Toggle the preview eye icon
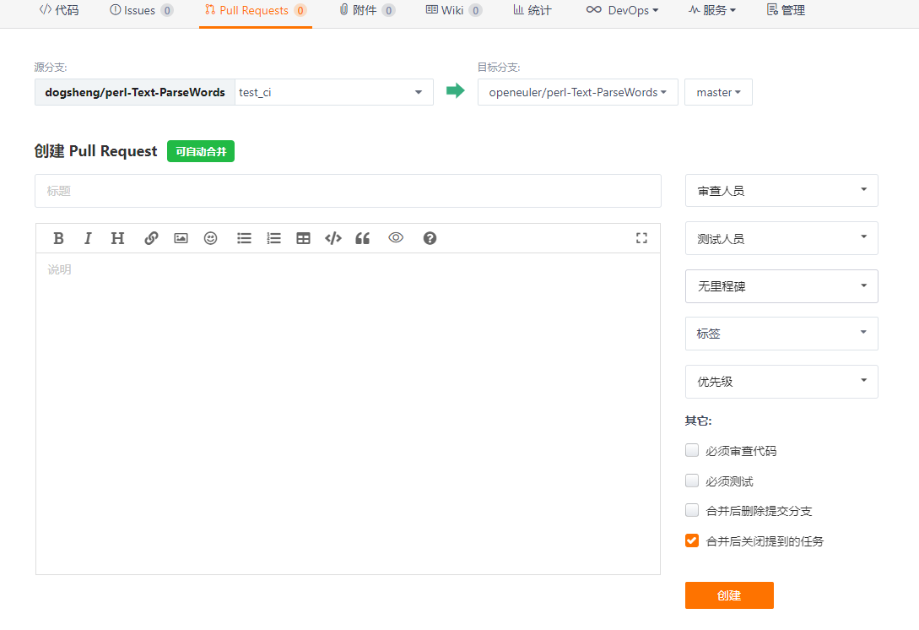The height and width of the screenshot is (630, 919). (396, 238)
